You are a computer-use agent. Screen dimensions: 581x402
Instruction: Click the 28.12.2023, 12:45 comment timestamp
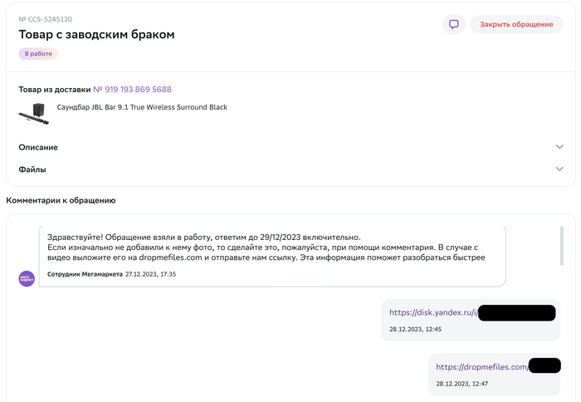point(415,330)
